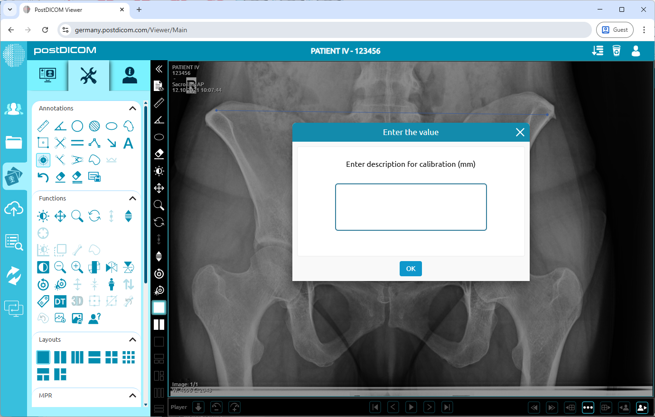Image resolution: width=655 pixels, height=417 pixels.
Task: Click the horizontal flip icon
Action: click(x=111, y=267)
